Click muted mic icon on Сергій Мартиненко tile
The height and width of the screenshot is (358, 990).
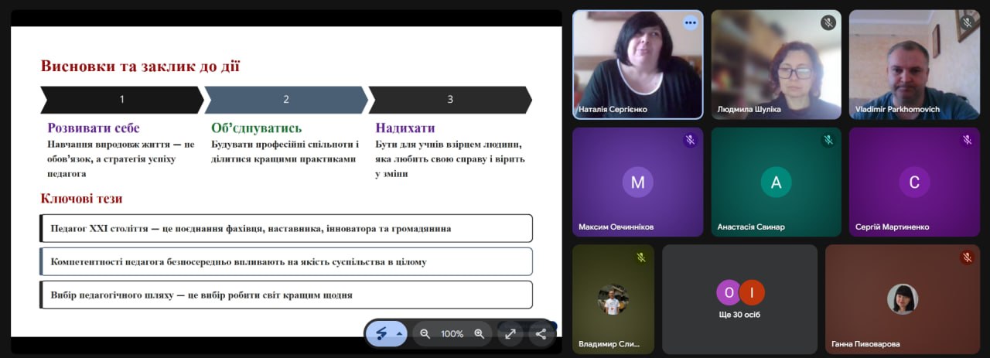(967, 140)
